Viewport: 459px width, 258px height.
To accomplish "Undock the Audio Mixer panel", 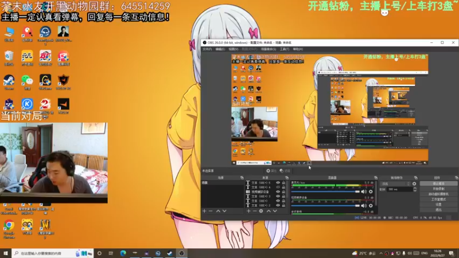I will point(376,178).
